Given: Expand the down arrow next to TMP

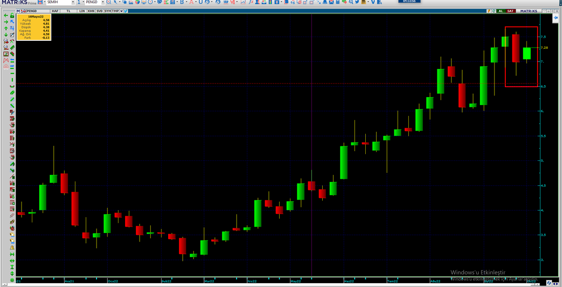Looking at the screenshot, I should [121, 11].
